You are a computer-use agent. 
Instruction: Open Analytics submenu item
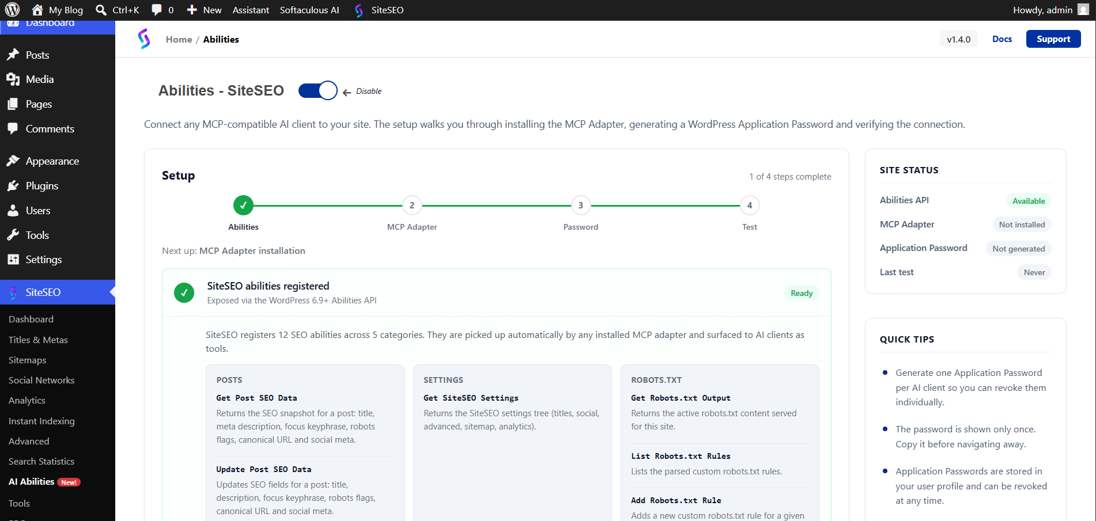point(27,400)
